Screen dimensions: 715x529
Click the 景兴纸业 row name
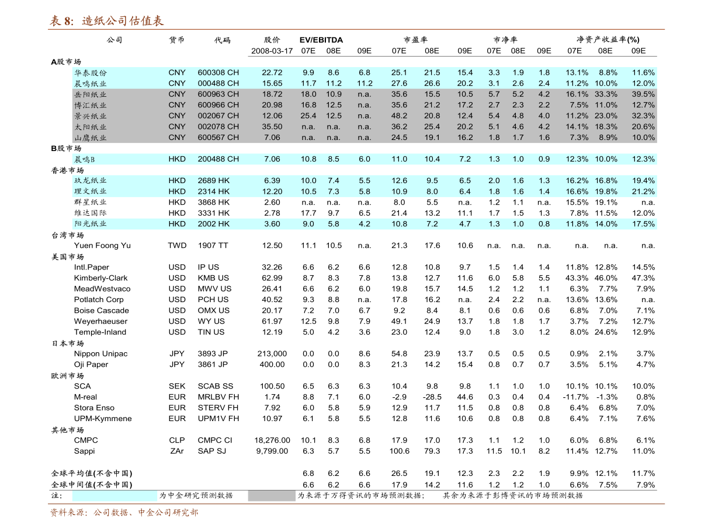[x=91, y=116]
